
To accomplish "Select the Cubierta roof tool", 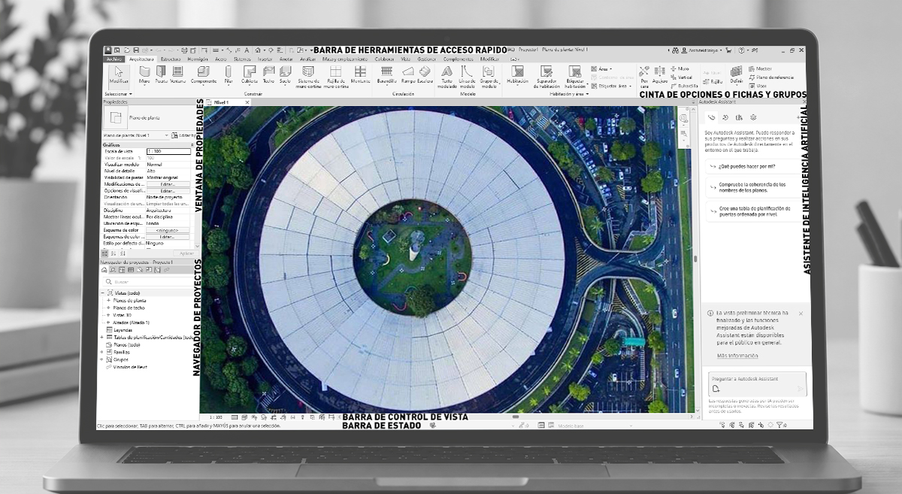I will click(x=250, y=76).
